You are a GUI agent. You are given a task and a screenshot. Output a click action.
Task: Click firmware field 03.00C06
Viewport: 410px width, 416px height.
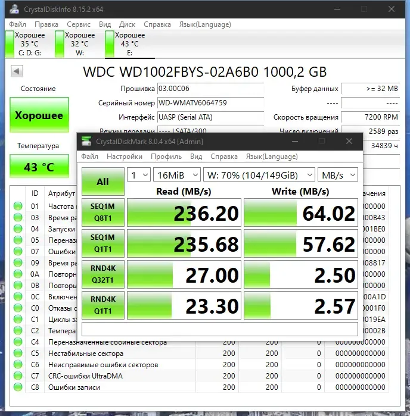tap(210, 89)
